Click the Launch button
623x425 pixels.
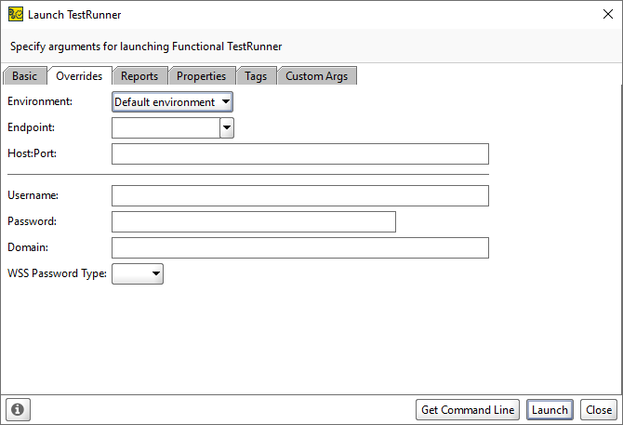[x=550, y=409]
